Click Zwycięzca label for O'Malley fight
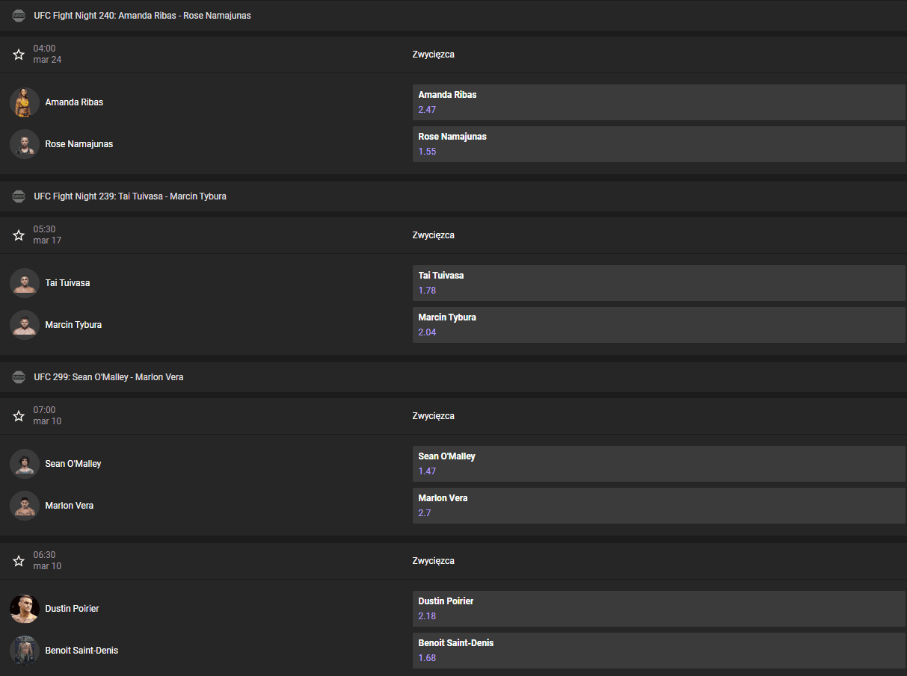907x676 pixels. click(434, 416)
